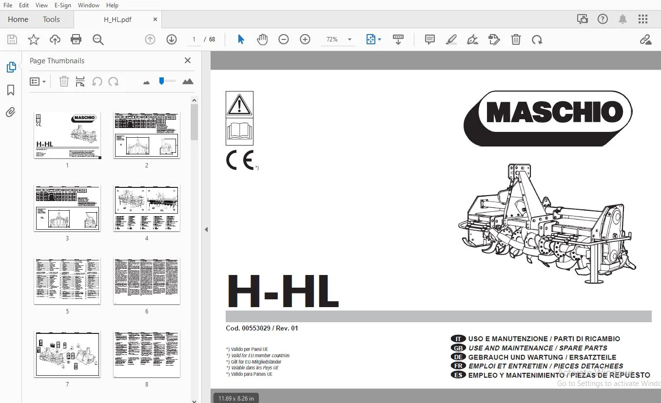This screenshot has height=403, width=661.
Task: Rotate thumbnails clockwise in panel
Action: click(x=114, y=81)
